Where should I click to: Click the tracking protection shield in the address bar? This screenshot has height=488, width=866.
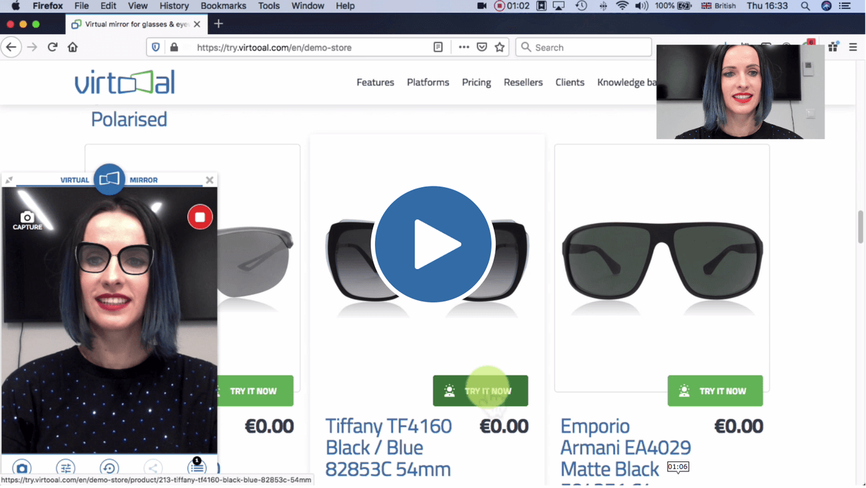pyautogui.click(x=155, y=47)
